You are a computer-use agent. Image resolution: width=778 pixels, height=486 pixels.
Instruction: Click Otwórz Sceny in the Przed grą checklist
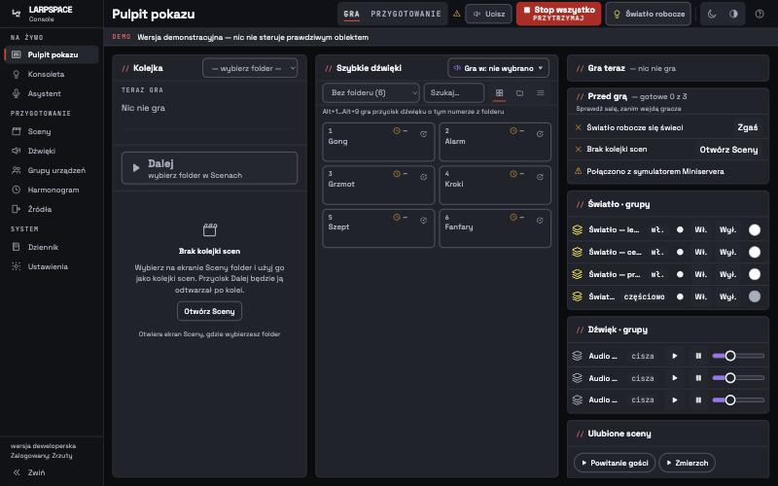coord(728,150)
